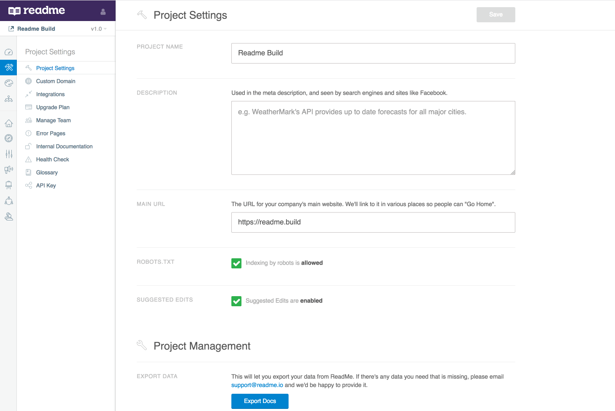Toggle the Suggested Edits enabled checkbox
The image size is (615, 411).
click(236, 301)
